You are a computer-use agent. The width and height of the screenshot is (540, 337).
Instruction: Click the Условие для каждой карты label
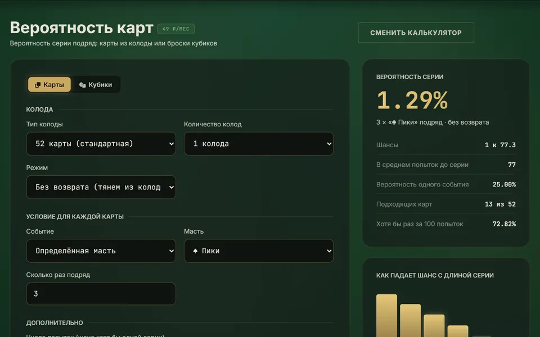click(x=75, y=217)
